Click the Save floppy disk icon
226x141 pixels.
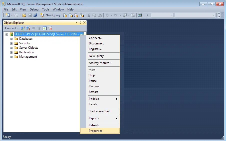click(30, 15)
